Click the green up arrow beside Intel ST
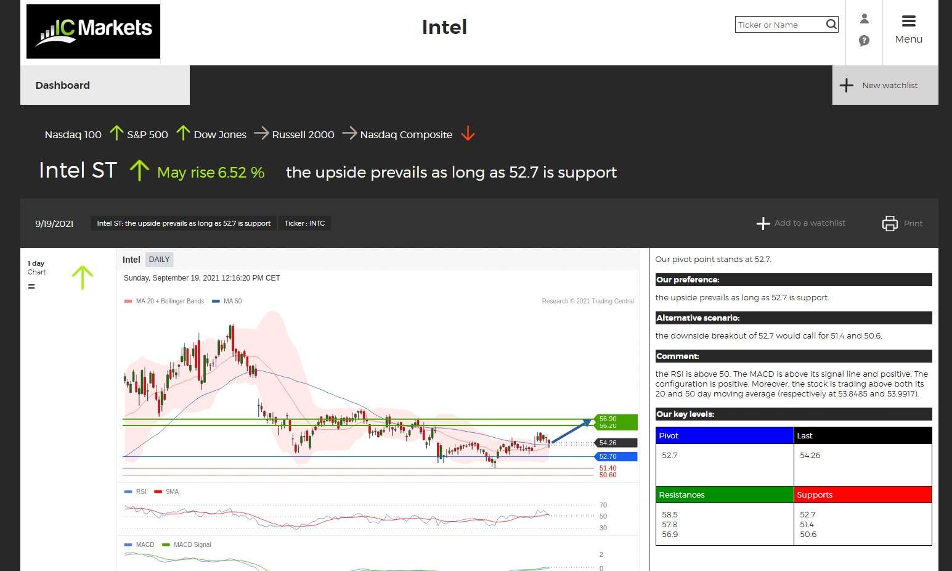The height and width of the screenshot is (571, 952). click(139, 170)
